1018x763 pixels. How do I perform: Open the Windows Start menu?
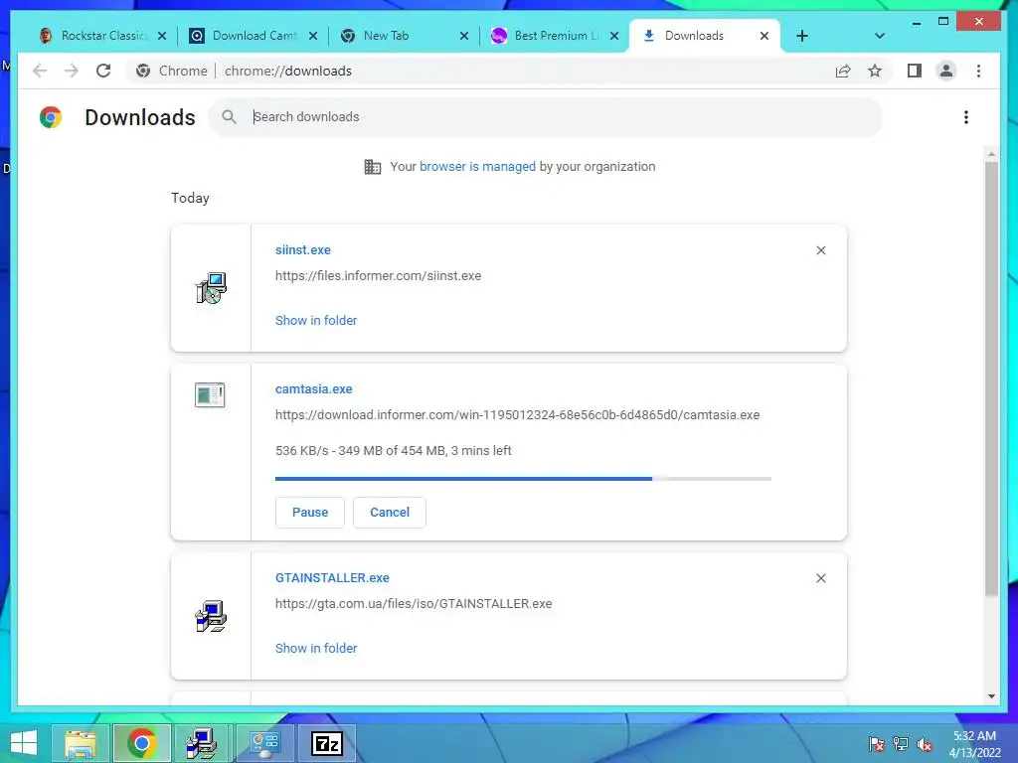point(24,743)
